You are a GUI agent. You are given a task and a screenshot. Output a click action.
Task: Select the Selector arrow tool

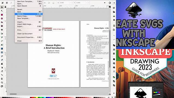pyautogui.click(x=2, y=7)
